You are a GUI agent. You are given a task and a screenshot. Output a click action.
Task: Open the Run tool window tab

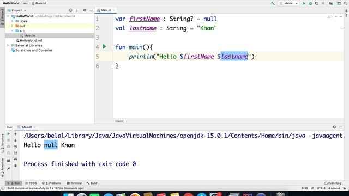pos(14,183)
